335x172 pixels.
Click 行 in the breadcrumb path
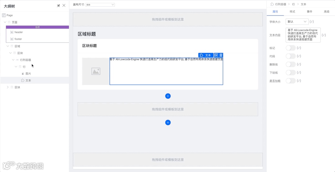(294, 4)
